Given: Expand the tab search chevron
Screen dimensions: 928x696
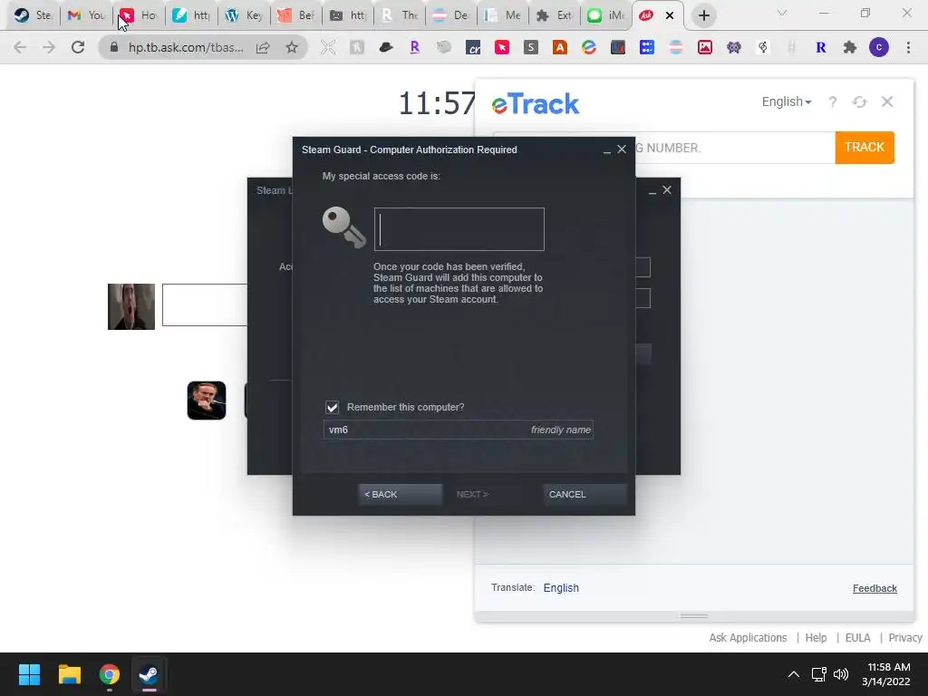Looking at the screenshot, I should click(782, 13).
